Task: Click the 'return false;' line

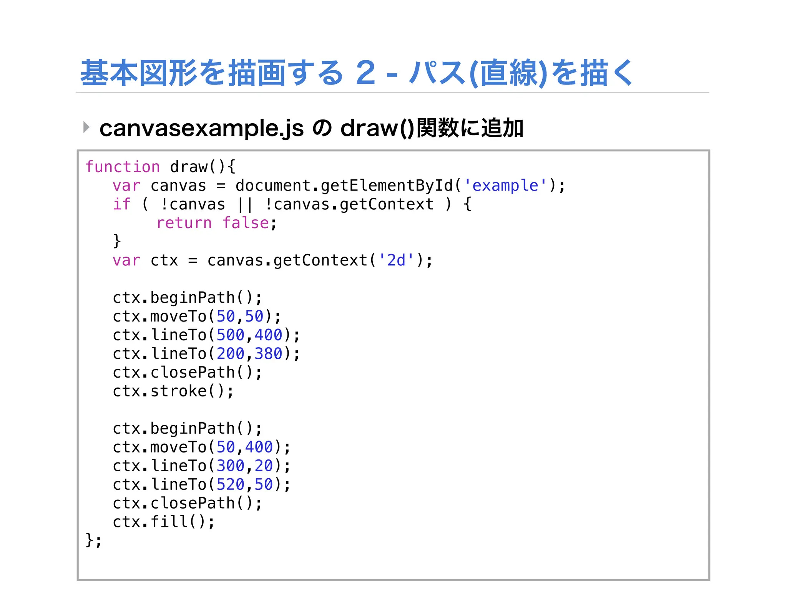Action: pos(216,223)
